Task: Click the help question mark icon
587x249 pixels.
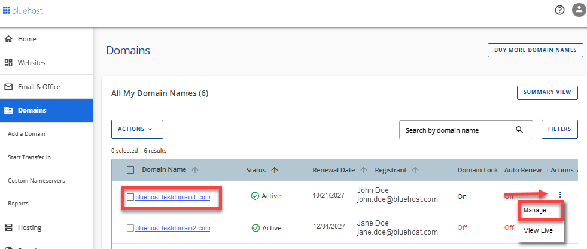Action: pos(559,10)
